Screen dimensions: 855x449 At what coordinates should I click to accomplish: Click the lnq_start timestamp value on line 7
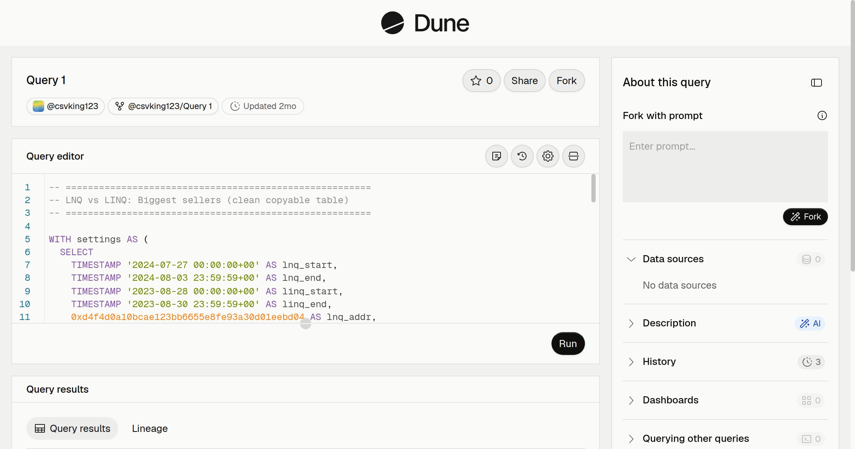click(x=193, y=265)
